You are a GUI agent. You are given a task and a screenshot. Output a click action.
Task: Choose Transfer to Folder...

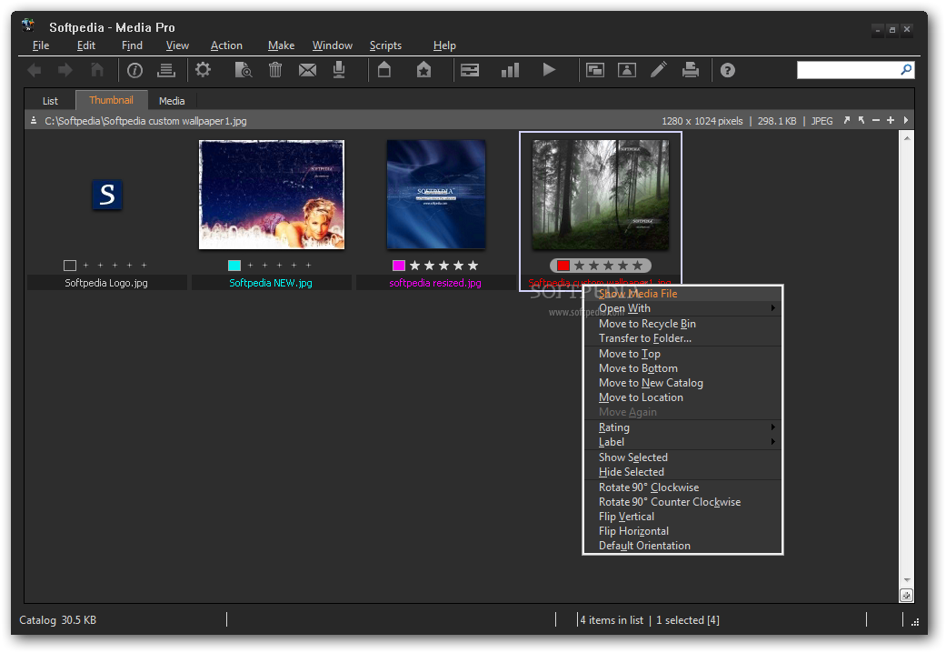pos(682,338)
